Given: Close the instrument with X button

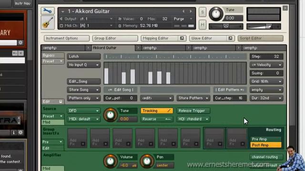Looking at the screenshot, I should tap(285, 8).
